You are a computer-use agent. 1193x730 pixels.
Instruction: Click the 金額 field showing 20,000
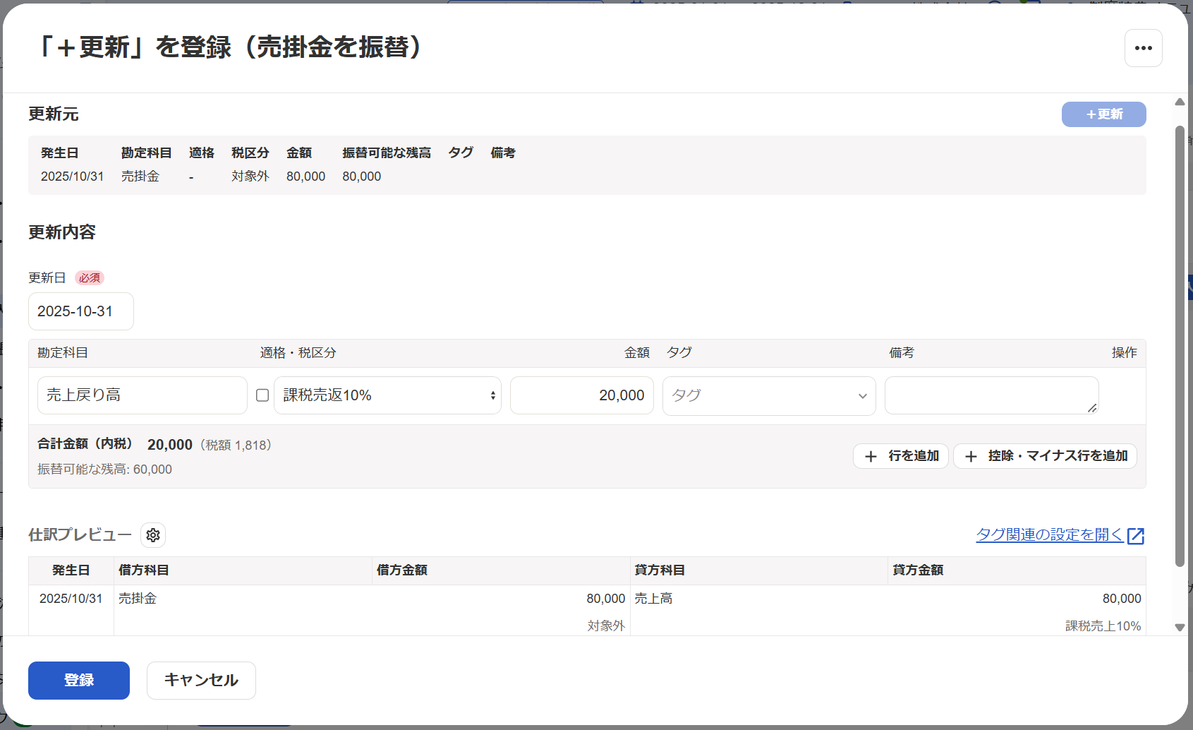[x=582, y=395]
